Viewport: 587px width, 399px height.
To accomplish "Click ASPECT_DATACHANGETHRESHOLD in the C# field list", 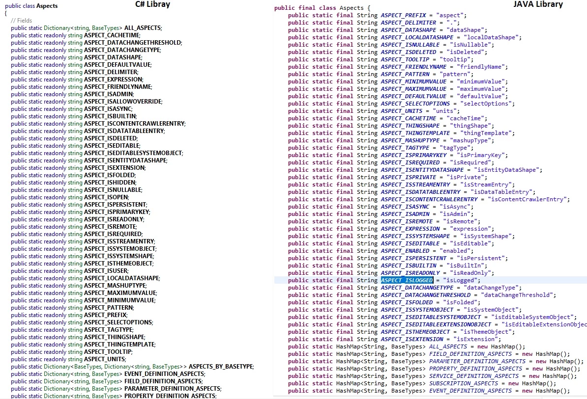I will coord(133,43).
